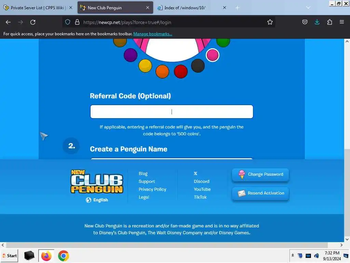
Task: Open the Extensions puzzle icon
Action: (329, 22)
